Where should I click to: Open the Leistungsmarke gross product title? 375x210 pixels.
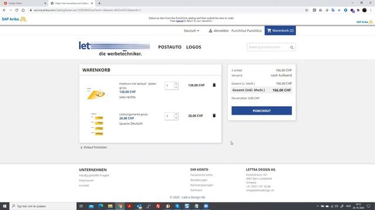134,114
